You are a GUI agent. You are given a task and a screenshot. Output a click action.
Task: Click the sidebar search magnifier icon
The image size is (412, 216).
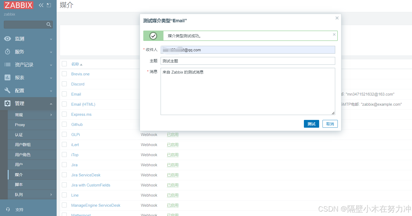(49, 25)
